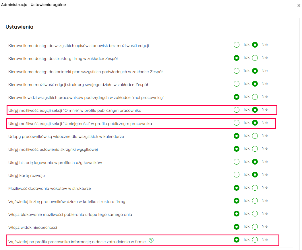
Task: Select Tak to hide login history in profiles
Action: click(237, 162)
